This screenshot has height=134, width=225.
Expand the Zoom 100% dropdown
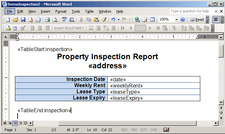[x=176, y=20]
